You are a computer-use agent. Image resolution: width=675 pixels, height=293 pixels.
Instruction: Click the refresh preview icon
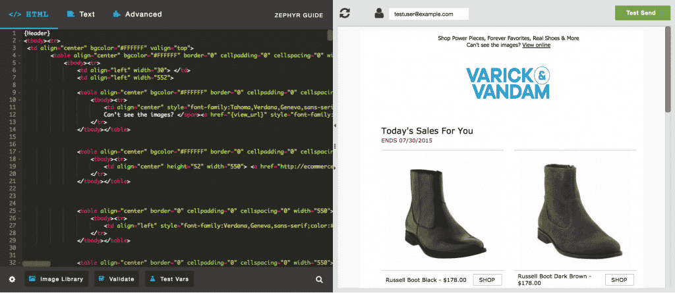[345, 13]
